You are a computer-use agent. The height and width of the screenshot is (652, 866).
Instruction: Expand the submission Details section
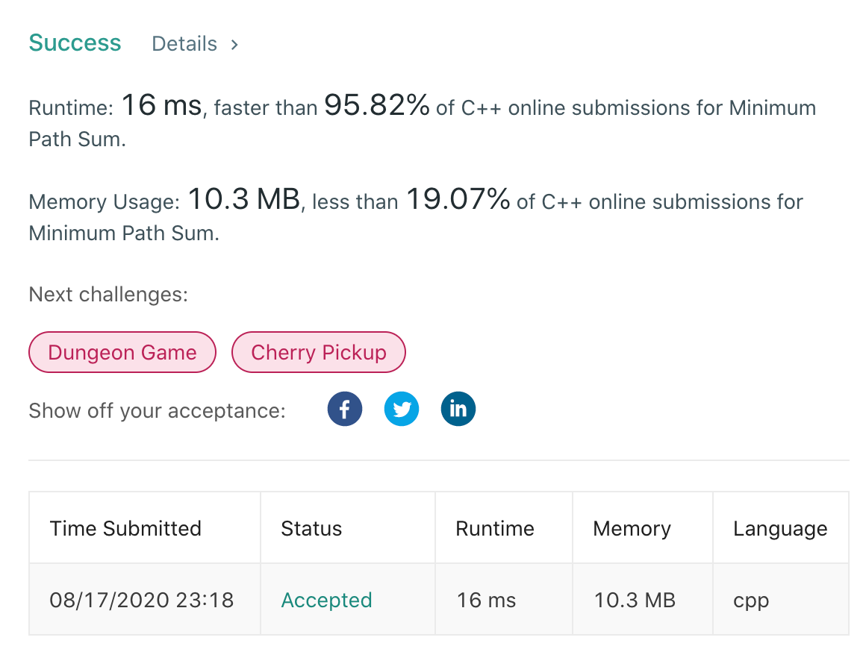184,44
